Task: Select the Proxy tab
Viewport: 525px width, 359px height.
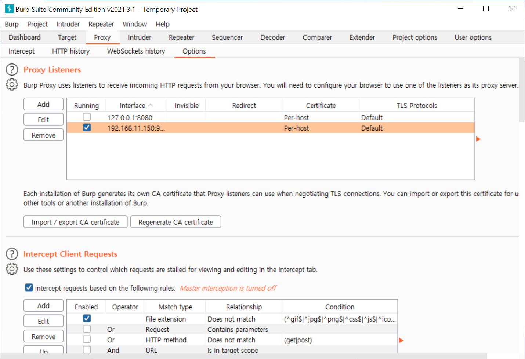Action: 102,37
